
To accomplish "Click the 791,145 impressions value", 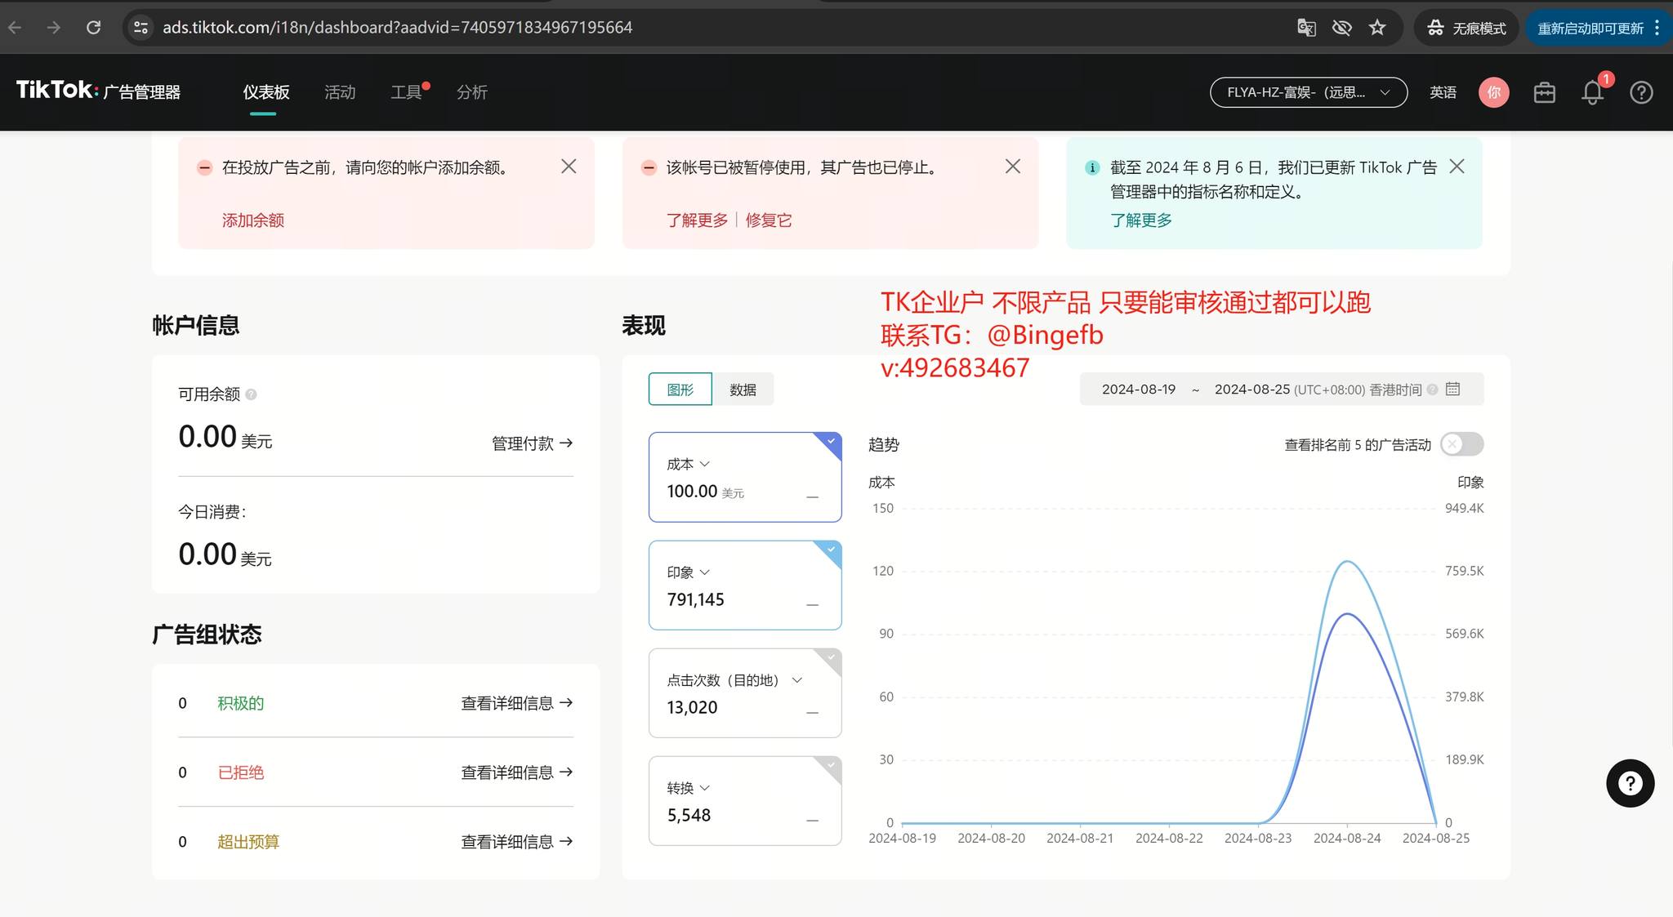I will [695, 599].
